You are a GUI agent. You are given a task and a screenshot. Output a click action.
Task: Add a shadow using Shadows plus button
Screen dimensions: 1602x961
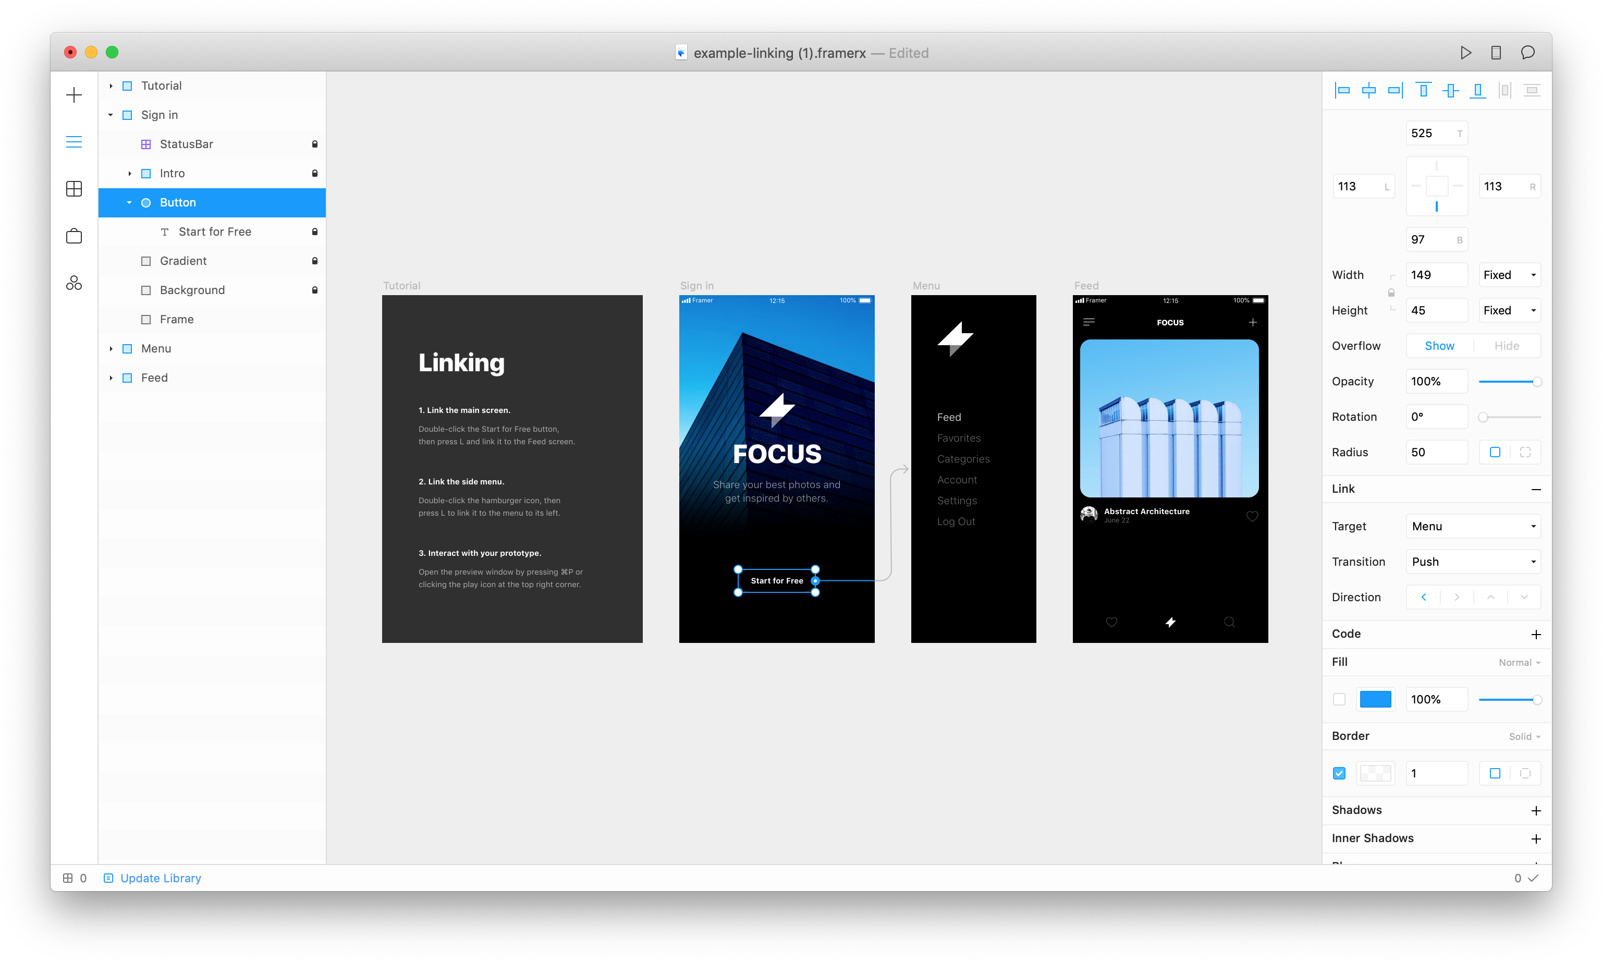(x=1535, y=811)
